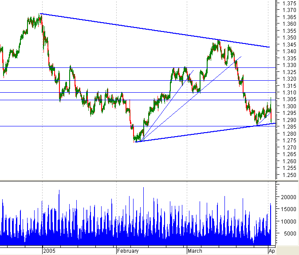Select the February label on time axis

point(128,251)
